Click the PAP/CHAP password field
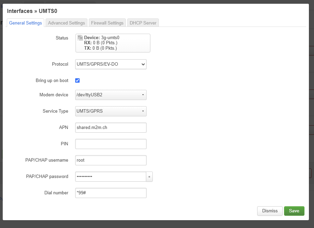 [111, 177]
